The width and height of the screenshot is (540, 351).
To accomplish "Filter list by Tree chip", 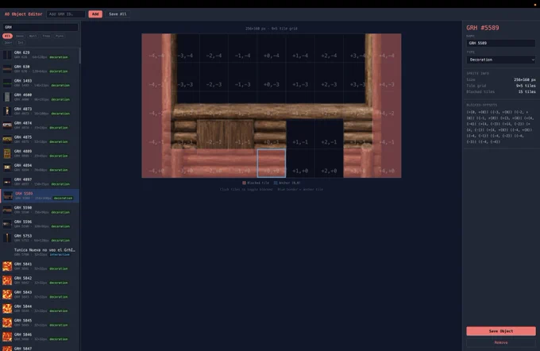I will (x=46, y=36).
